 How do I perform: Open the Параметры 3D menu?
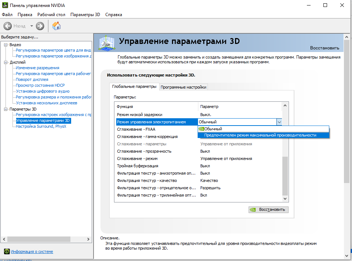(x=85, y=15)
